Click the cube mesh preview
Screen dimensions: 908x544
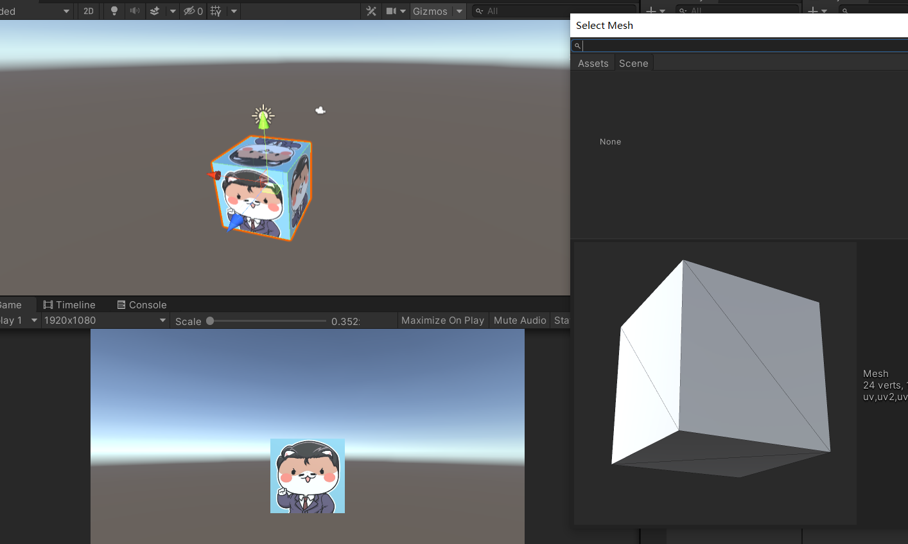(715, 383)
